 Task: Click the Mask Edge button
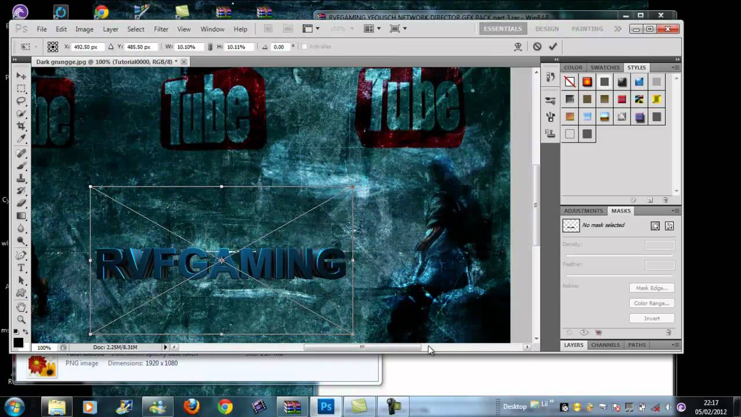(x=652, y=288)
